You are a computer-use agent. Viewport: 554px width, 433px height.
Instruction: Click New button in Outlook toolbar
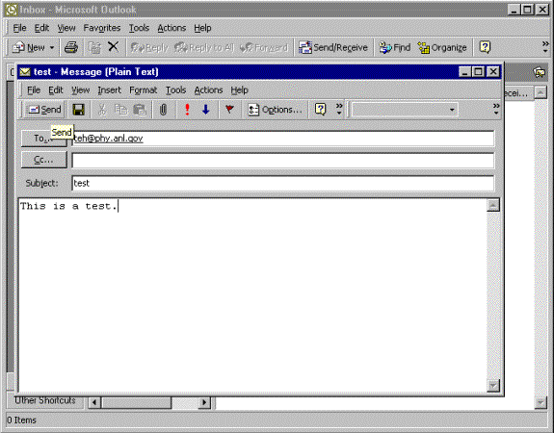coord(29,47)
